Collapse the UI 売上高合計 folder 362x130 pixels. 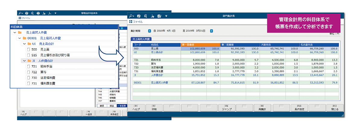point(24,44)
